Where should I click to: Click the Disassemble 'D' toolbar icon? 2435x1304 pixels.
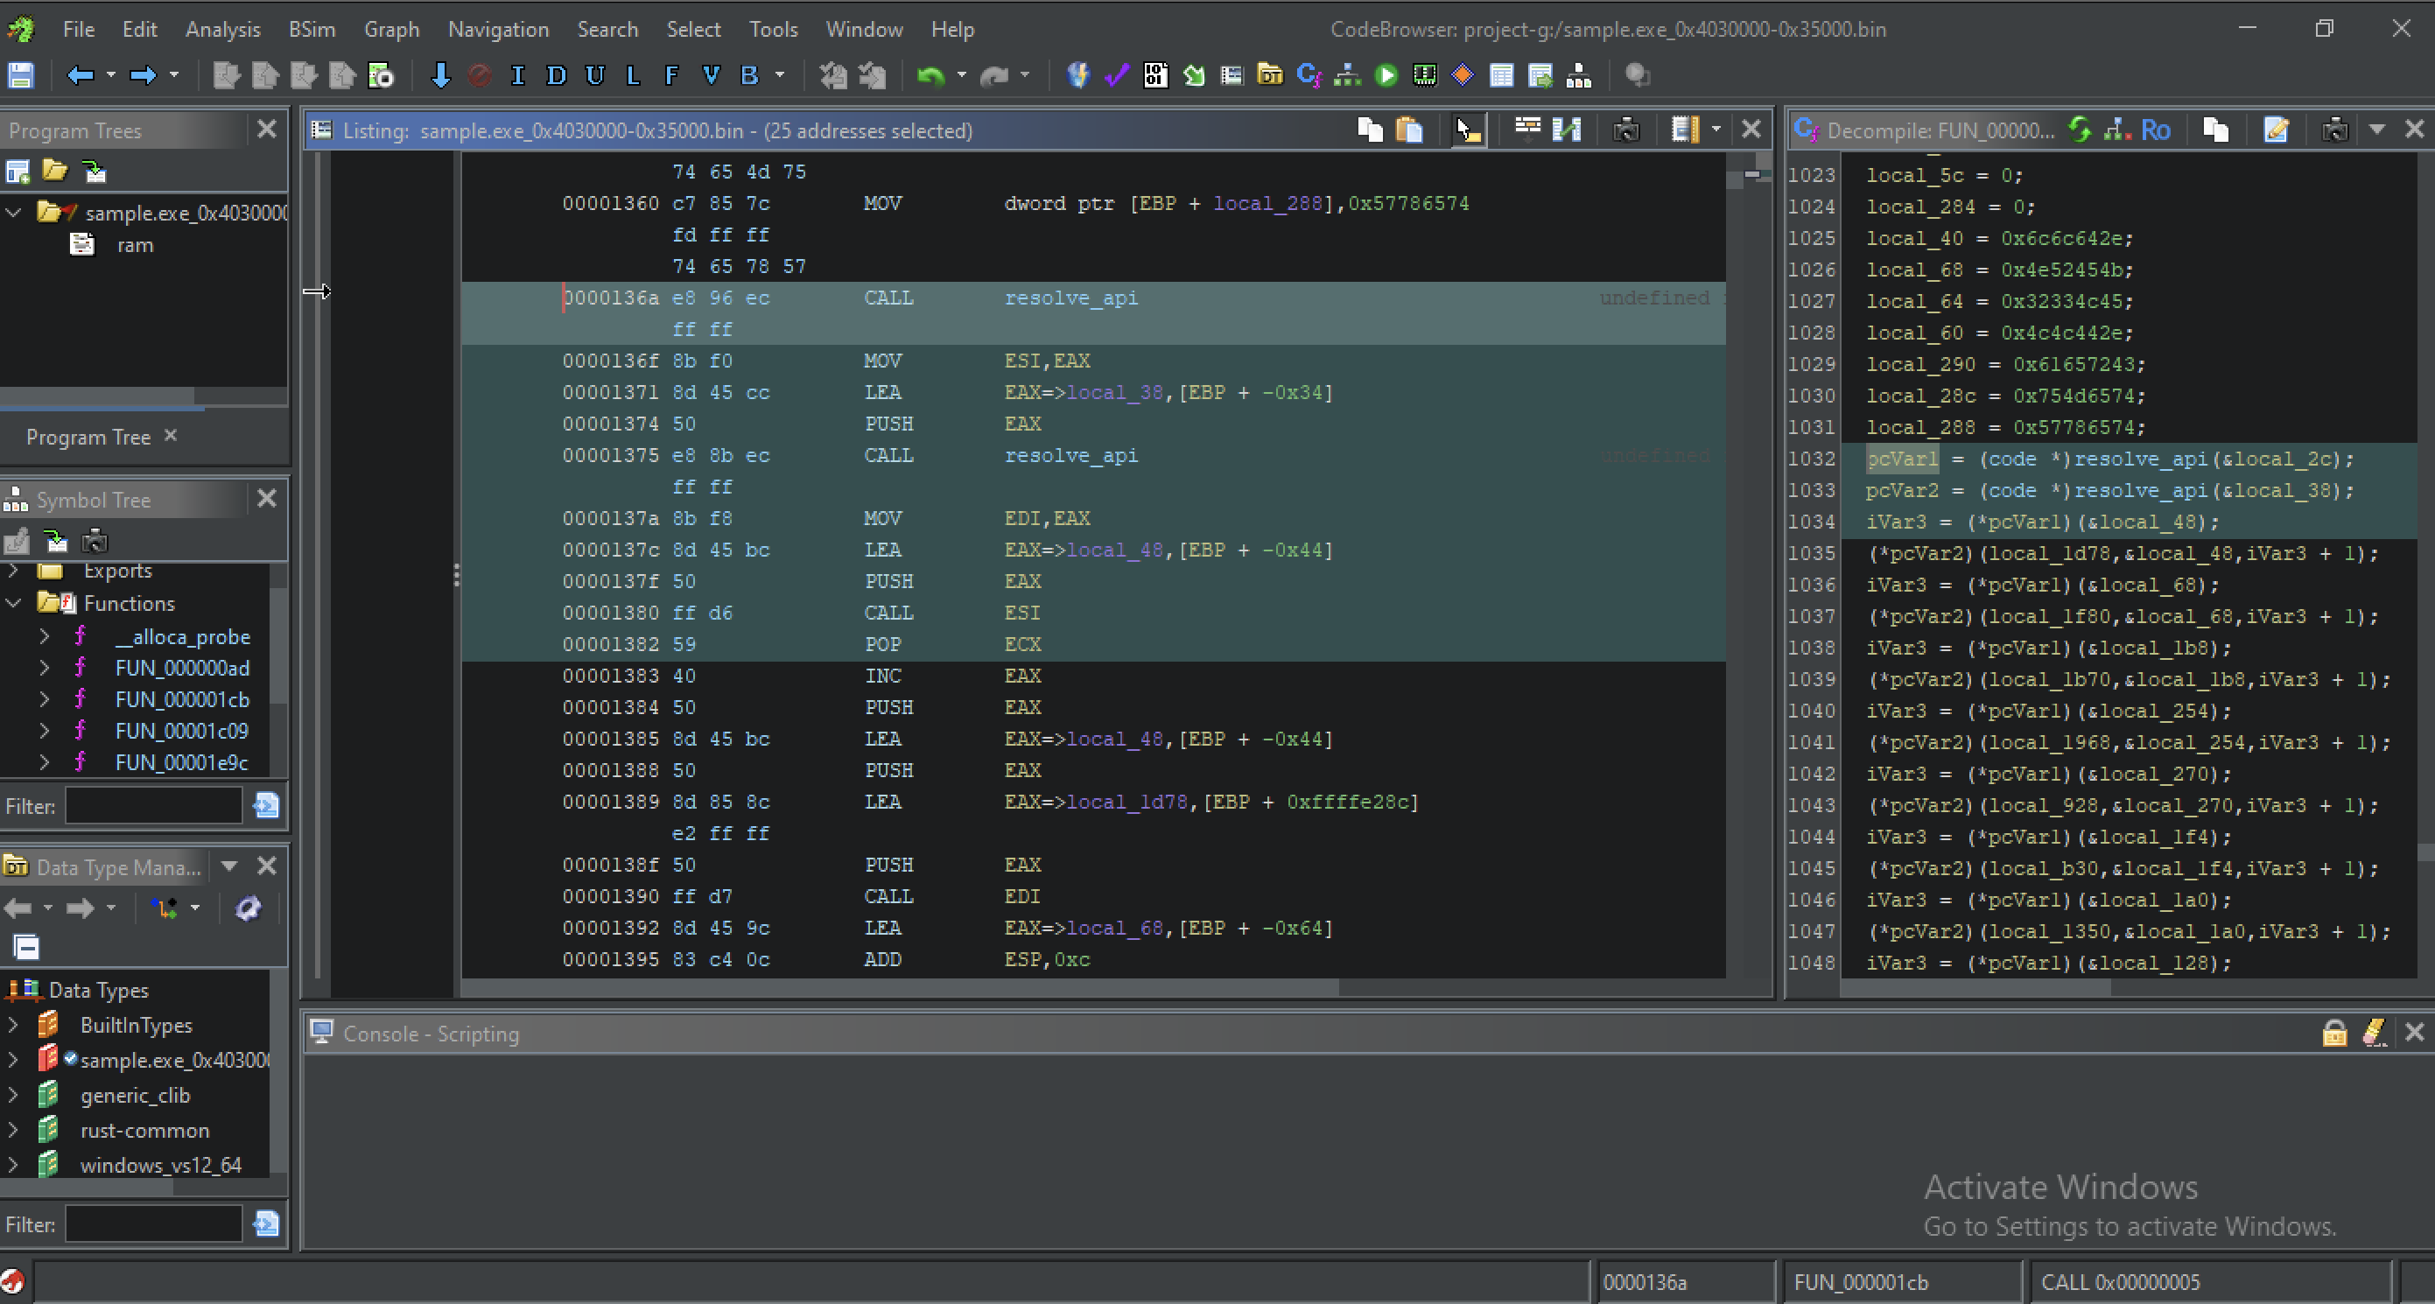[557, 75]
